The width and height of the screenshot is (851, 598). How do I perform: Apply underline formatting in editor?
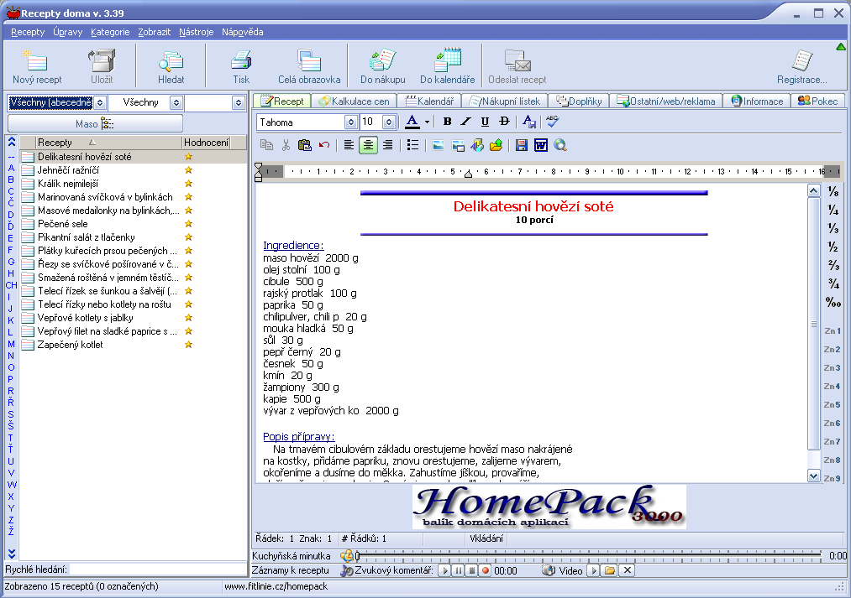(485, 122)
